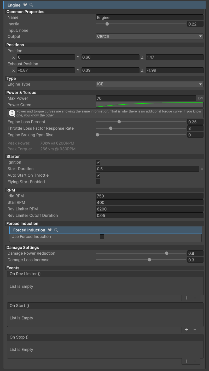
Task: Open the Engine Type dropdown
Action: click(150, 84)
